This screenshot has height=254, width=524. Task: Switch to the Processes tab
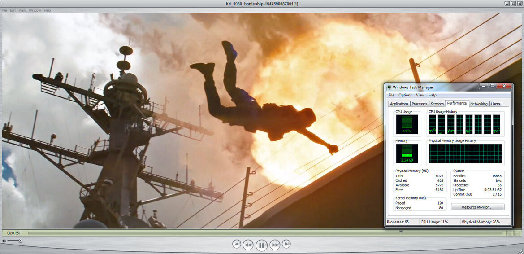[x=420, y=104]
